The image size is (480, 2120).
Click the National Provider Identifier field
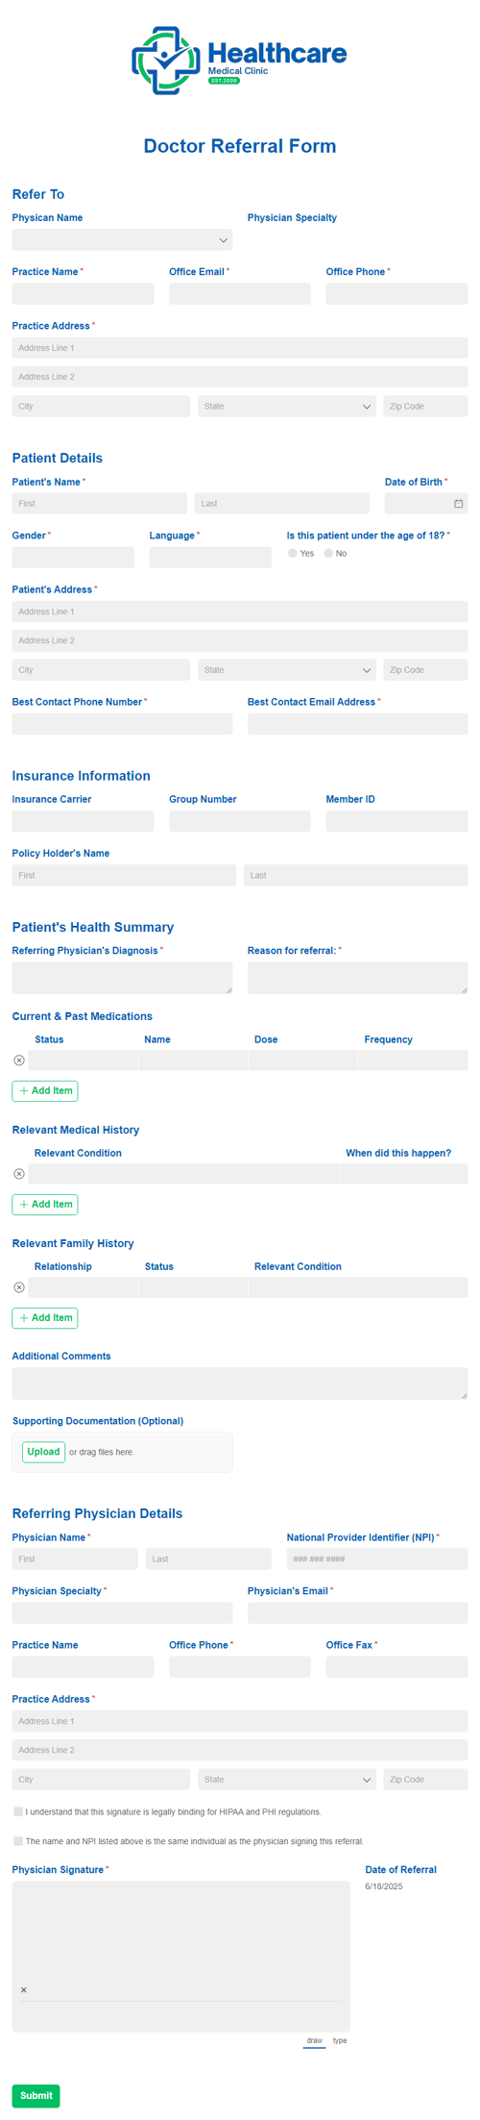(x=377, y=1559)
